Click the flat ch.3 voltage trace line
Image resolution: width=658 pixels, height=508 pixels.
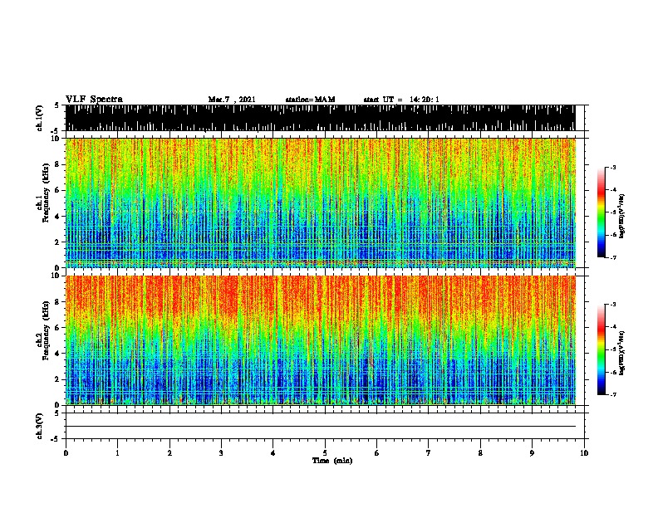321,427
